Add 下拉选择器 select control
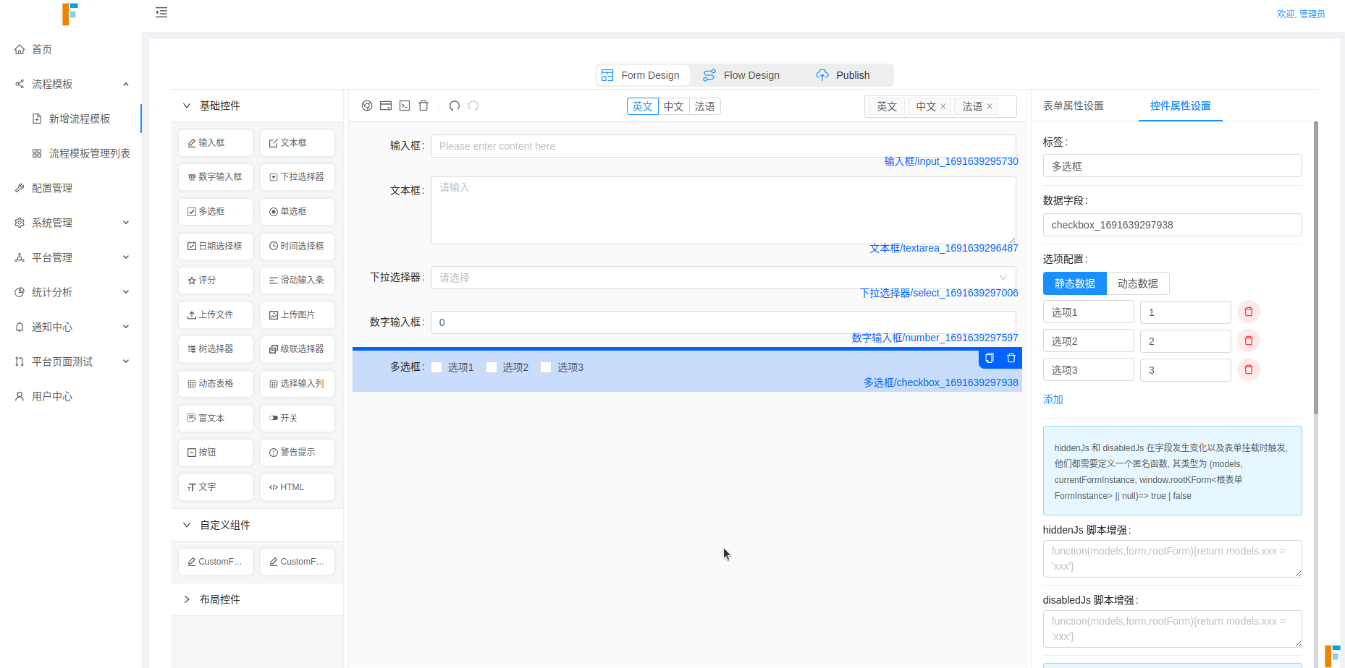The image size is (1345, 668). coord(298,177)
